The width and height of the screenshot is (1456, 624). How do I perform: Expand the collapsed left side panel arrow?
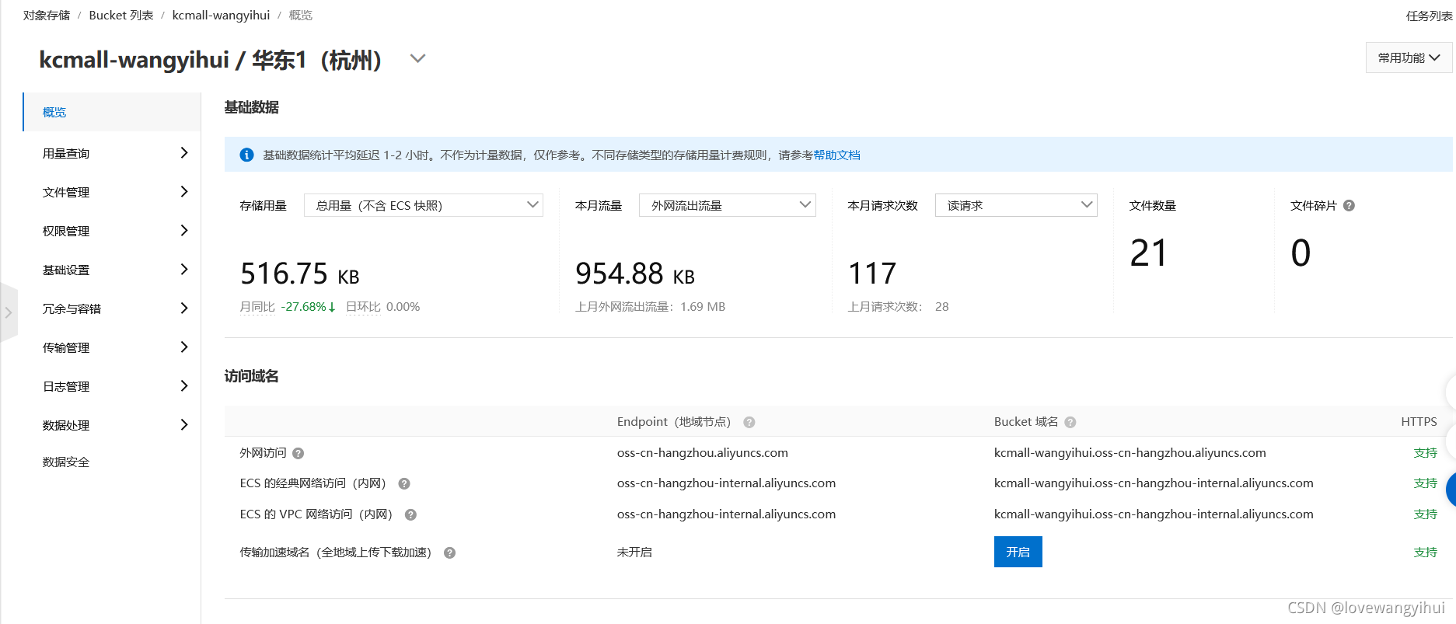pyautogui.click(x=9, y=312)
